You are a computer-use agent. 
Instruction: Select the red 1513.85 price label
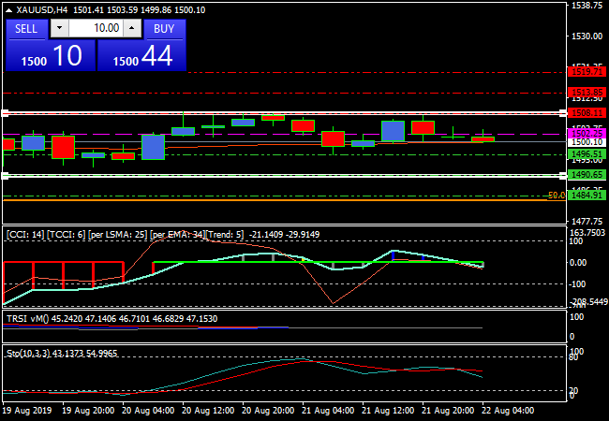pos(587,92)
